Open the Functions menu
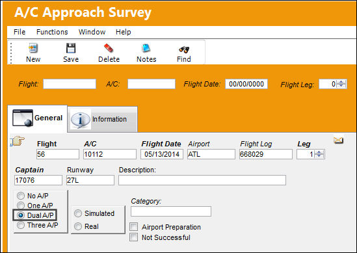Image resolution: width=357 pixels, height=253 pixels. (52, 32)
